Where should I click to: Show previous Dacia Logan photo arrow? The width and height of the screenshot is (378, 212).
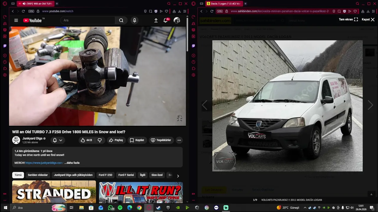(x=204, y=105)
